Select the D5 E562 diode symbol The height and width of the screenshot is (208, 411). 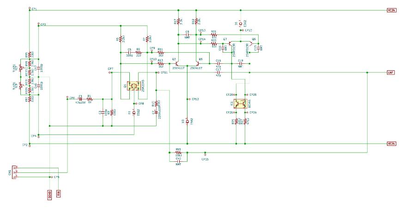[x=241, y=24]
